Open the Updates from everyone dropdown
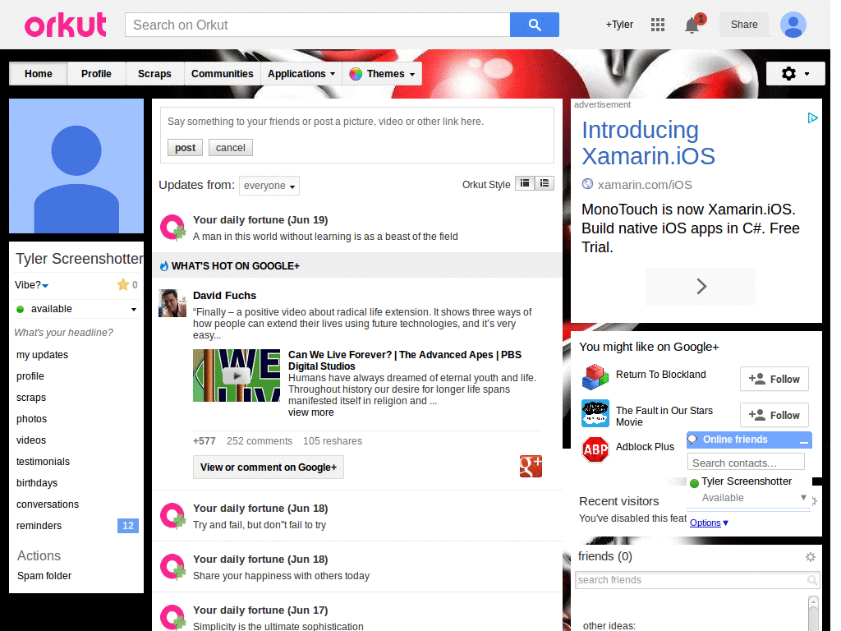Image resolution: width=841 pixels, height=631 pixels. pos(269,186)
